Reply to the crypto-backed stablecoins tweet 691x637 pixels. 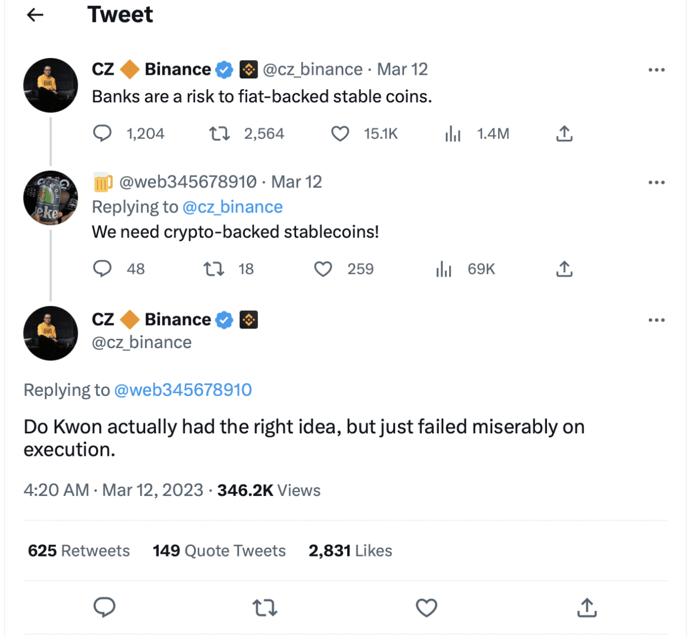point(102,269)
